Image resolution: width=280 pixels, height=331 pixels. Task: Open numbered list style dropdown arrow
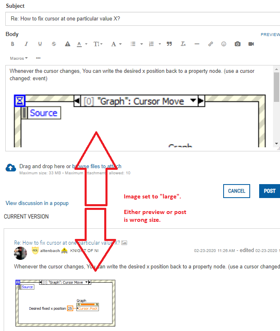click(160, 44)
